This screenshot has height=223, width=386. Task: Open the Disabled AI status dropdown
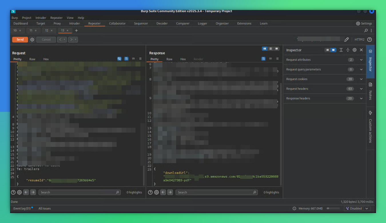click(x=357, y=208)
